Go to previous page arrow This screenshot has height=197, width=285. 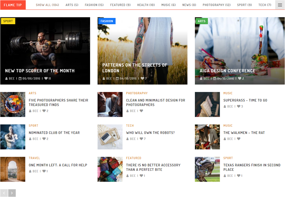(x=4, y=193)
